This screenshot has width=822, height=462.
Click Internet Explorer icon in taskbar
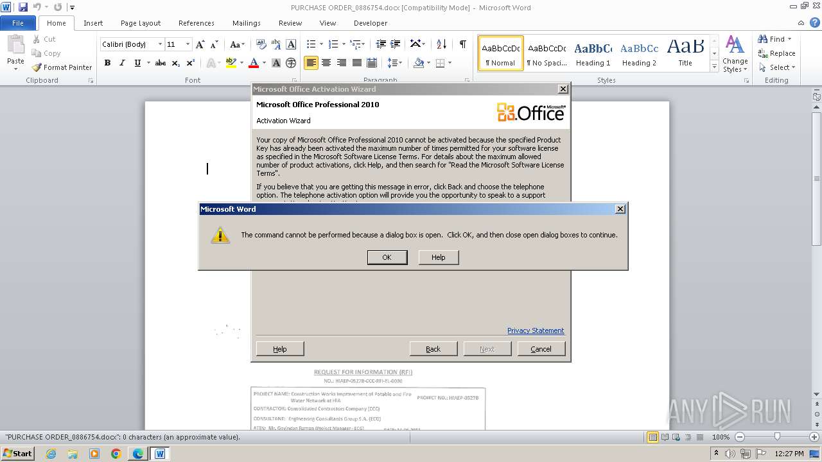tap(51, 454)
